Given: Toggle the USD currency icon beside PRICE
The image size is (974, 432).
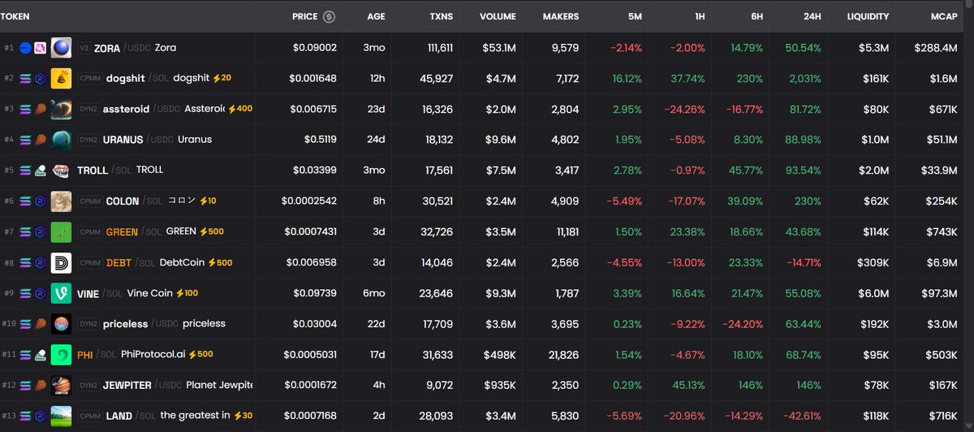Looking at the screenshot, I should point(329,16).
